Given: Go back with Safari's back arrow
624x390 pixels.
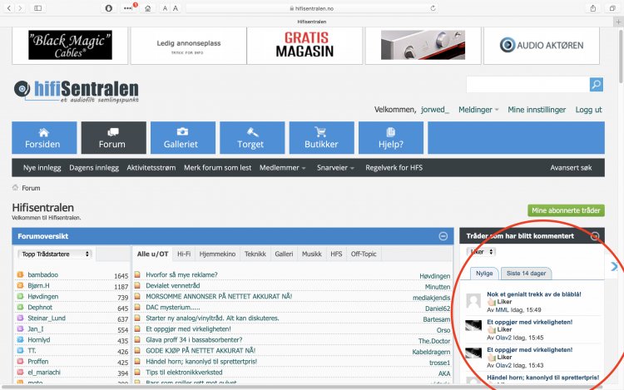Looking at the screenshot, I should tap(9, 8).
